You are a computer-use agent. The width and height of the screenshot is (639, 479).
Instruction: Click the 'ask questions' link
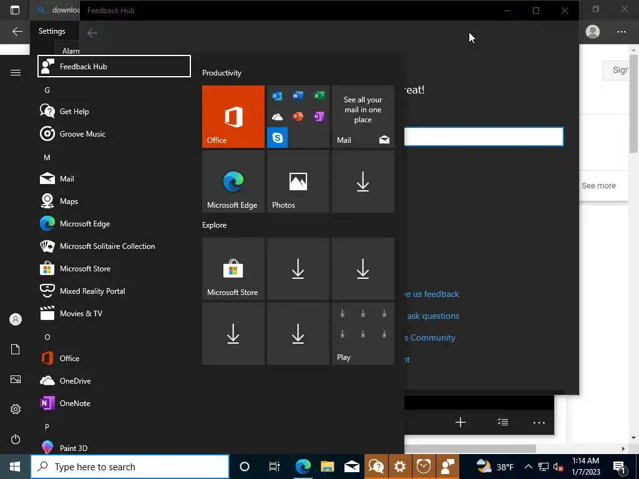coord(433,316)
